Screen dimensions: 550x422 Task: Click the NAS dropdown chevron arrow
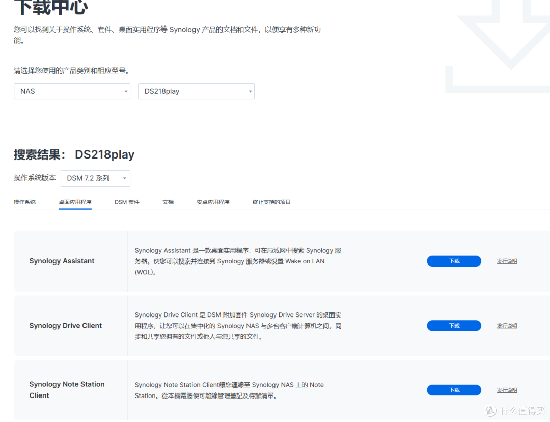pos(126,91)
